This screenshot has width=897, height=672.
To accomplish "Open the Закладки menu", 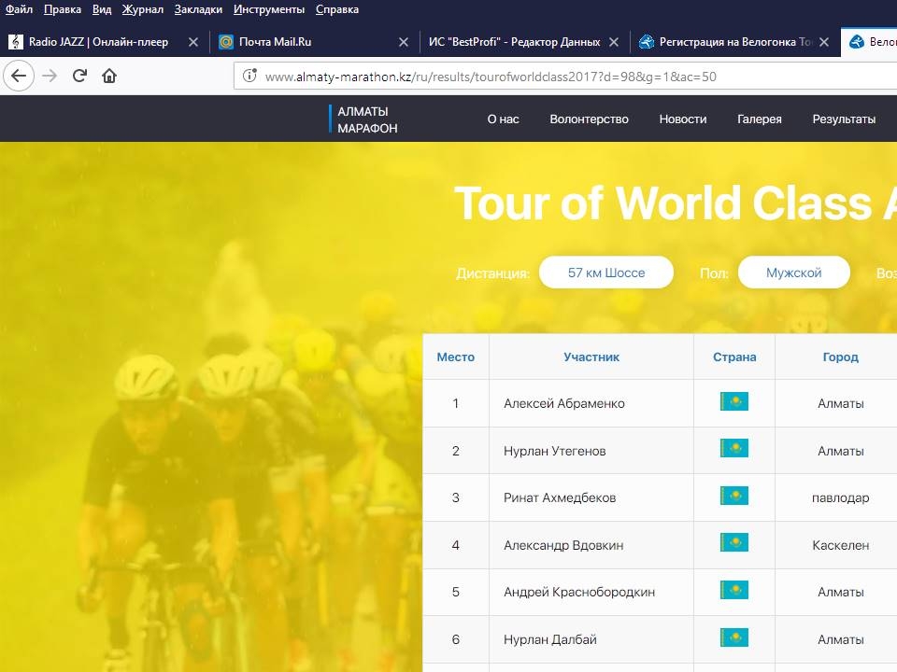I will click(198, 9).
